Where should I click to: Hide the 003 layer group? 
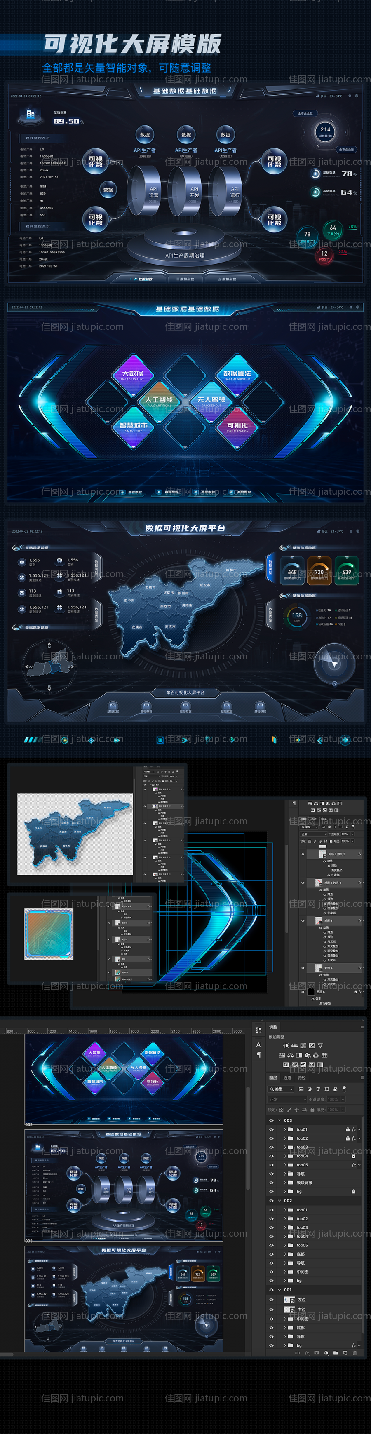272,1120
